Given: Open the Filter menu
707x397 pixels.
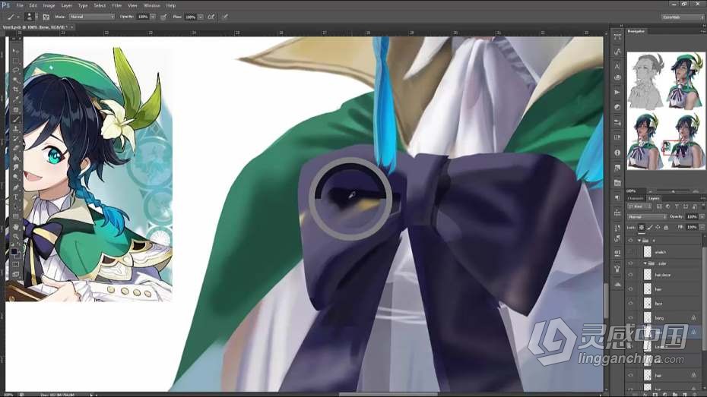Looking at the screenshot, I should [x=116, y=5].
